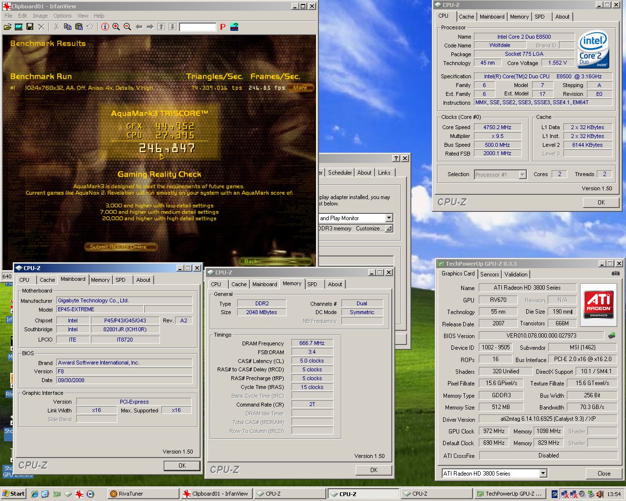626x501 pixels.
Task: Click the About IrfanView picture icon
Action: (234, 27)
